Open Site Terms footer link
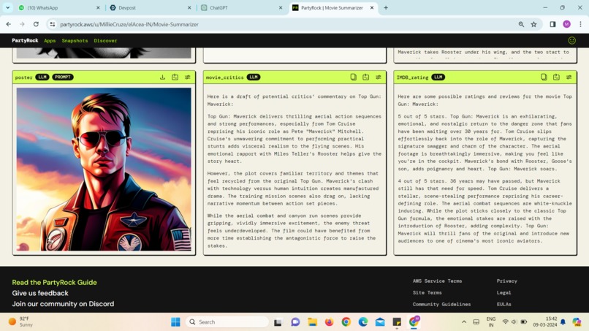This screenshot has width=589, height=331. [x=427, y=293]
